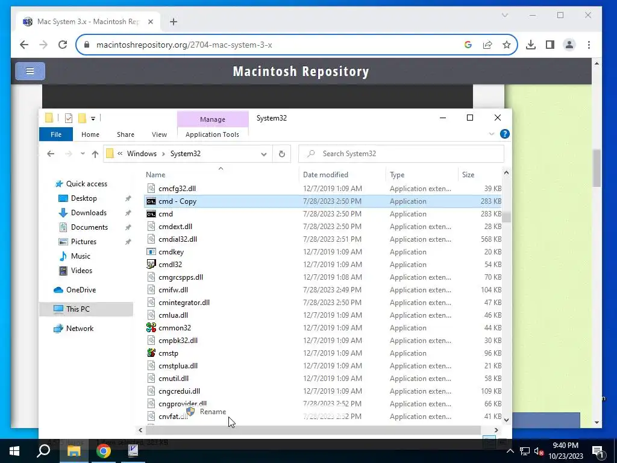Open the notification center icon
This screenshot has width=617, height=463.
point(598,451)
